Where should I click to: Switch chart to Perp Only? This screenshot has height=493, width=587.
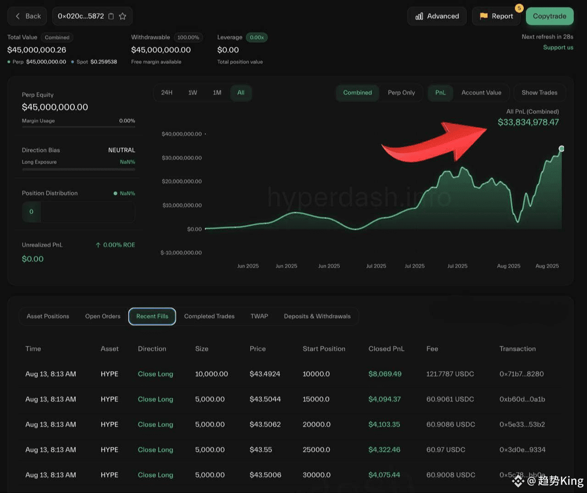pos(401,93)
